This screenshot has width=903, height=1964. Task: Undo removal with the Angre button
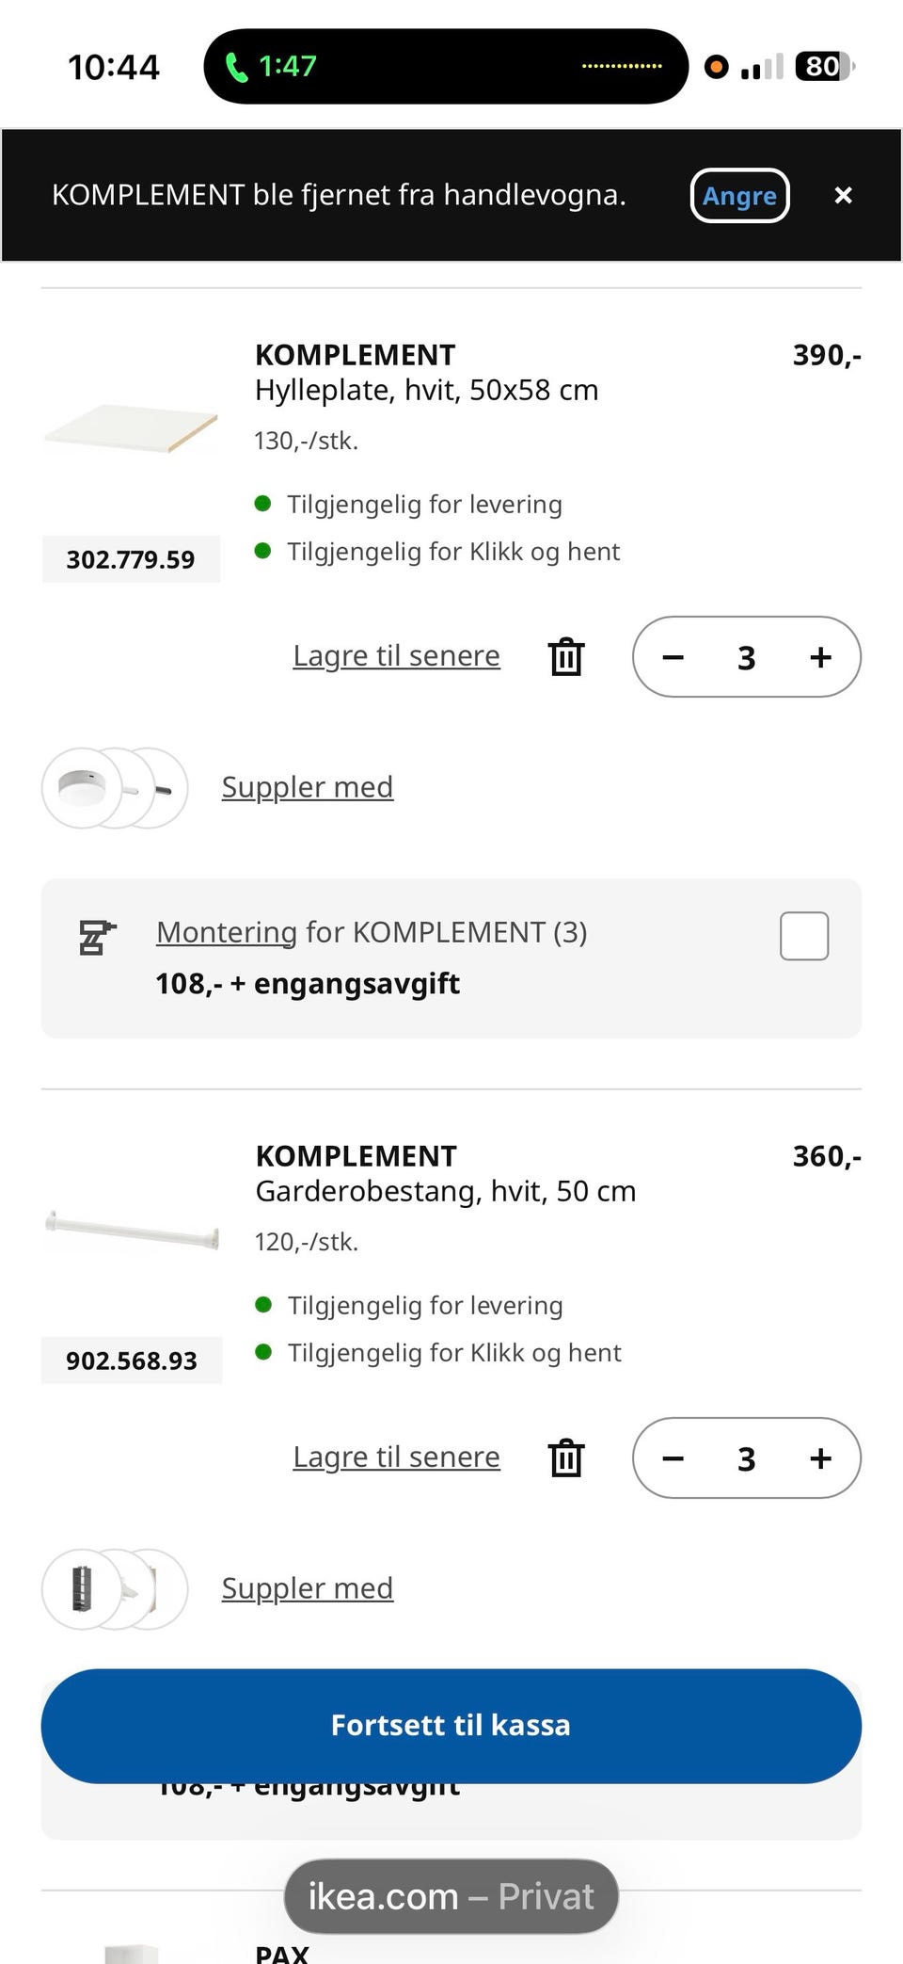pos(740,195)
